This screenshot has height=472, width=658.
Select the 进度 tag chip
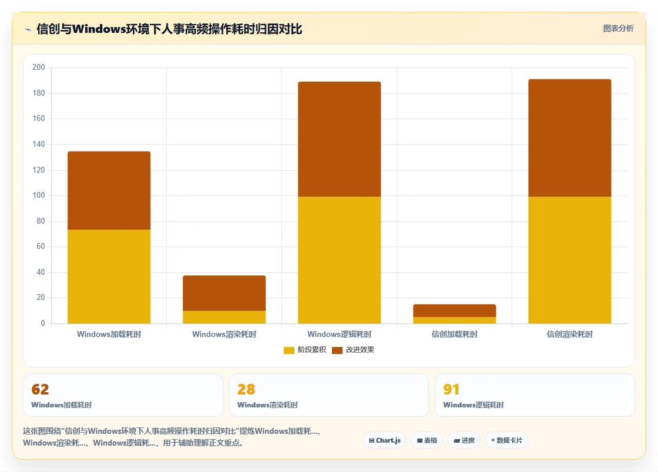(x=464, y=440)
